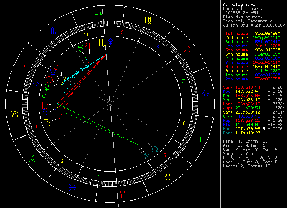Click the Sun position row in sidebar
The image size is (287, 208).
pos(248,87)
